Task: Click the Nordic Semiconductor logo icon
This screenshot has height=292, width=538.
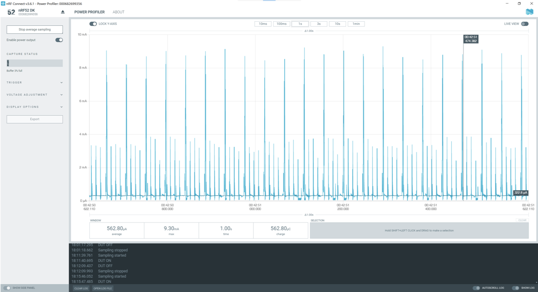Action: (x=529, y=12)
